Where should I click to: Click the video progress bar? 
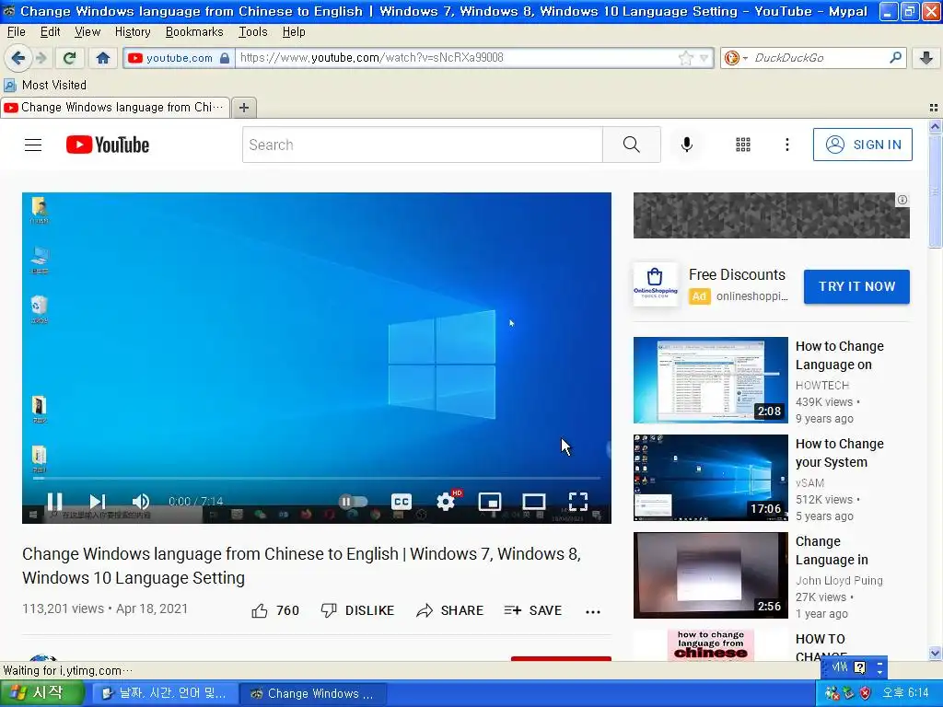(317, 479)
